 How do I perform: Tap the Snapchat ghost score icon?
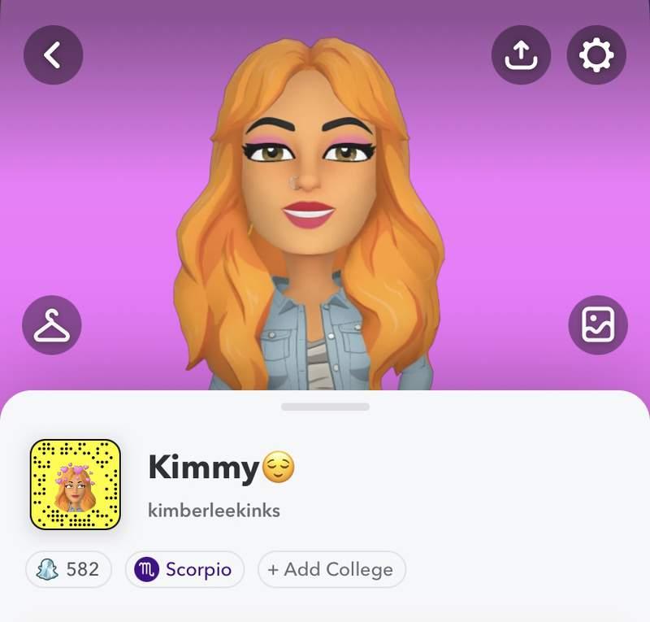tap(47, 569)
